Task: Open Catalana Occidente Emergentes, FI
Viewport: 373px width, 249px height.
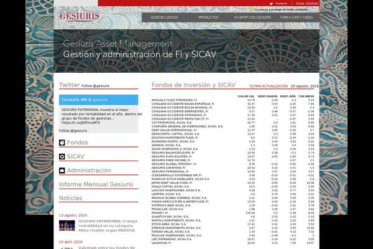Action: pos(180,111)
